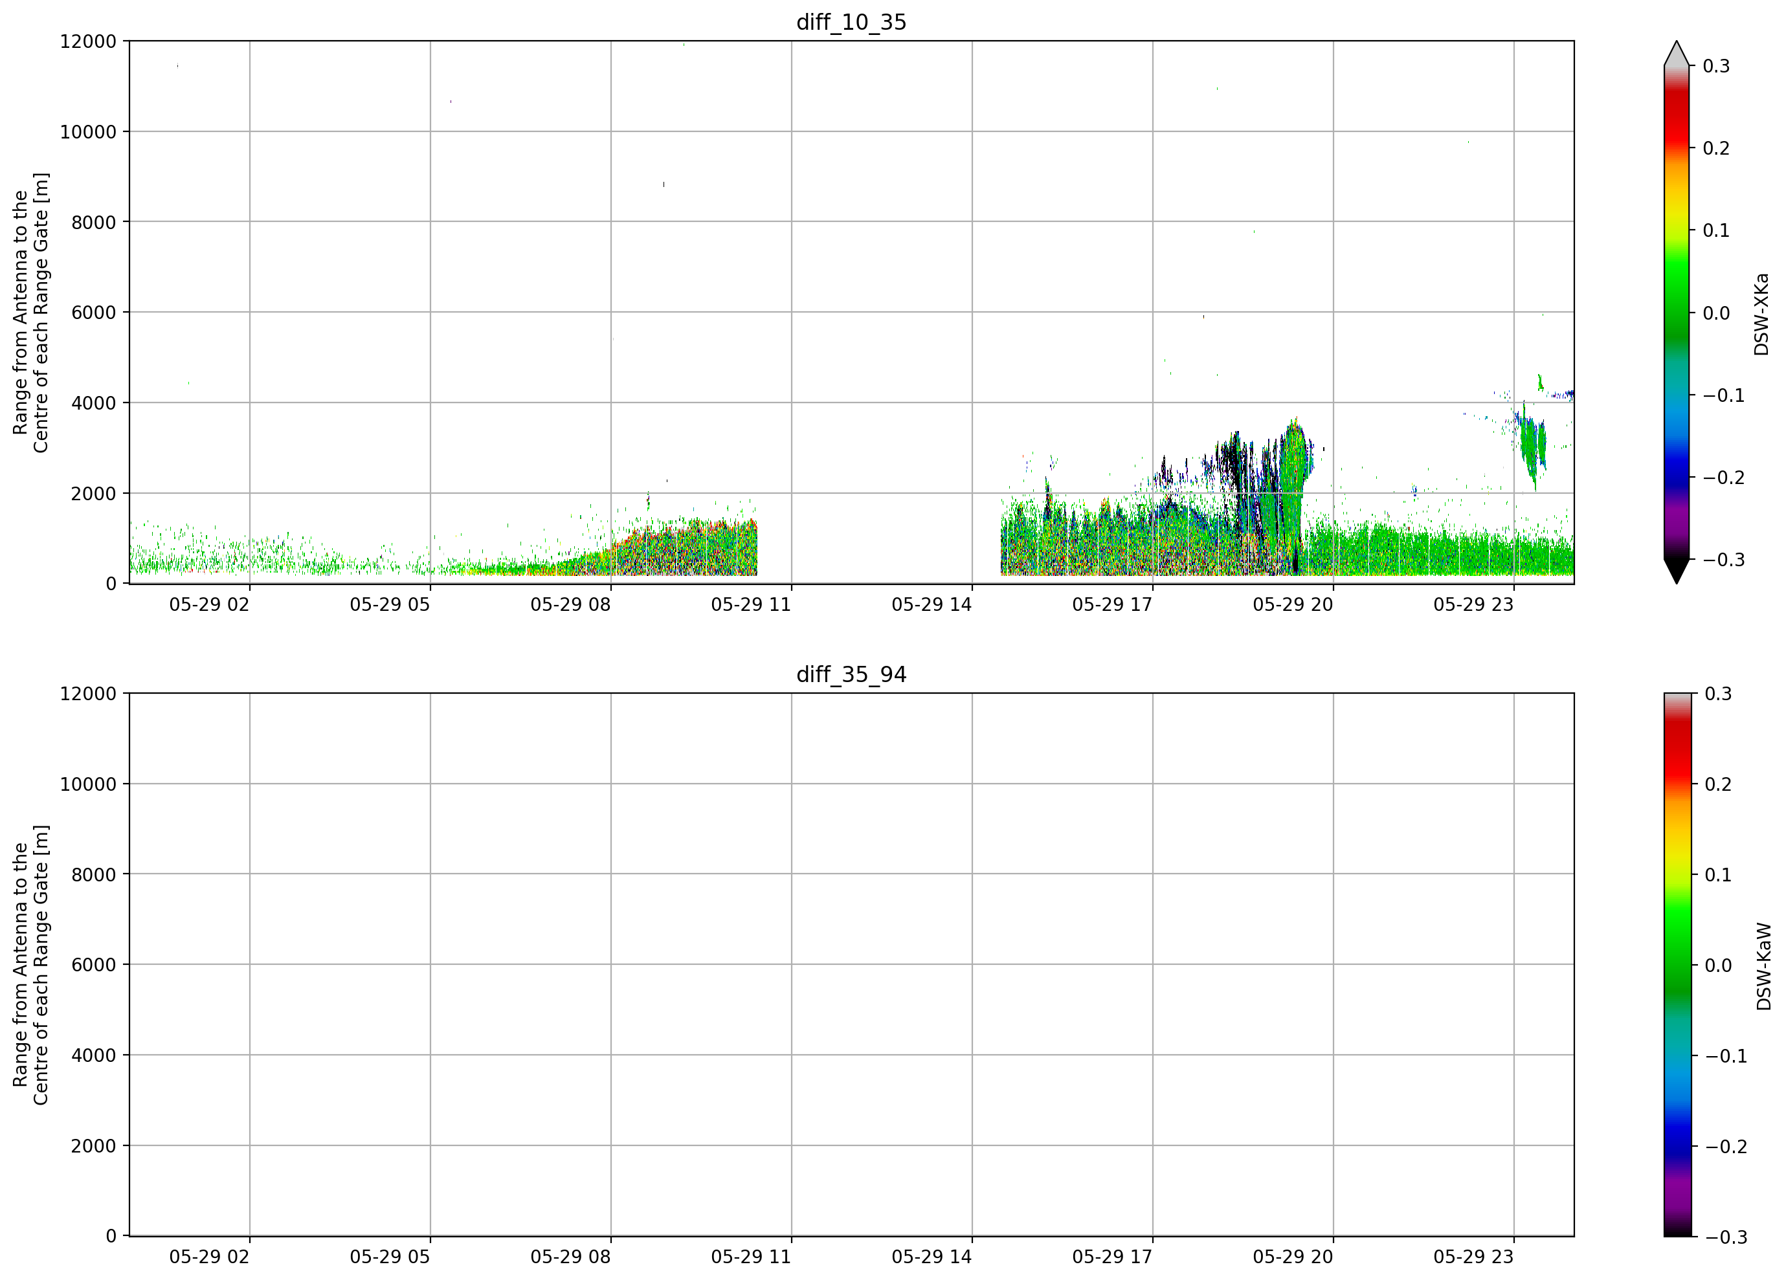Click the black lower arrow on DSW-XKa colorbar
Image resolution: width=1786 pixels, height=1280 pixels.
click(1677, 571)
